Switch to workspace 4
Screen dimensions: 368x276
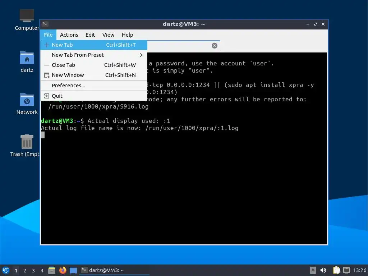click(42, 271)
